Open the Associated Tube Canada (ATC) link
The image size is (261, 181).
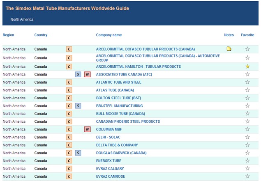point(124,74)
